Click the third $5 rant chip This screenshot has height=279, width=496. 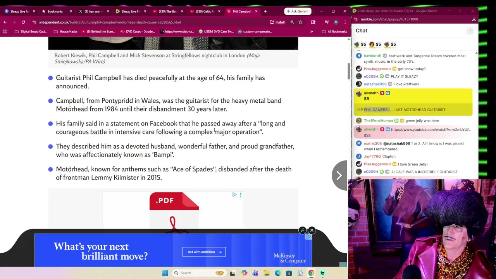click(390, 44)
